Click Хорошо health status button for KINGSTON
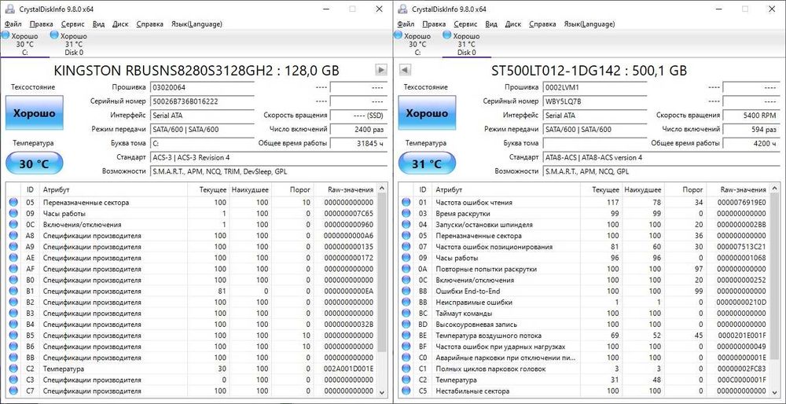Screen dimensions: 786x404 click(35, 113)
